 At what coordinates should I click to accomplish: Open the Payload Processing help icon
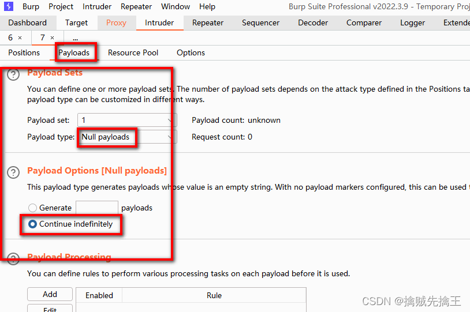pos(13,259)
